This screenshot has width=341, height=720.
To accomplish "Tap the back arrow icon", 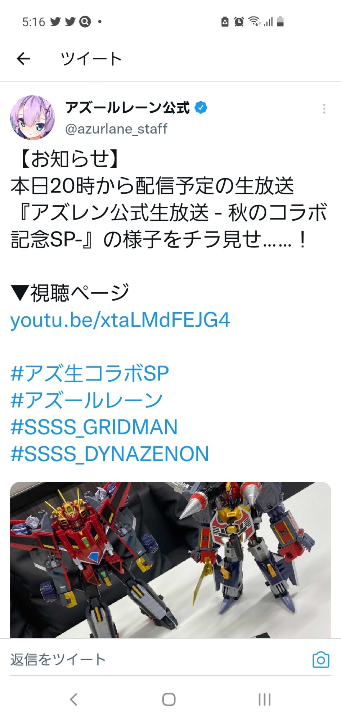I will (x=23, y=59).
